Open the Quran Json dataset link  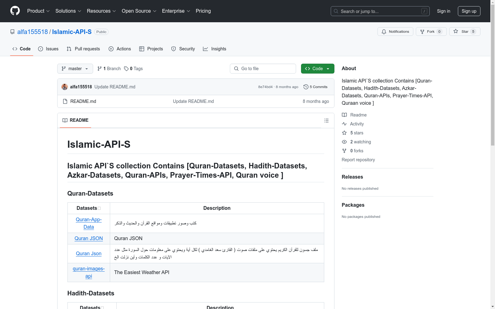[89, 253]
